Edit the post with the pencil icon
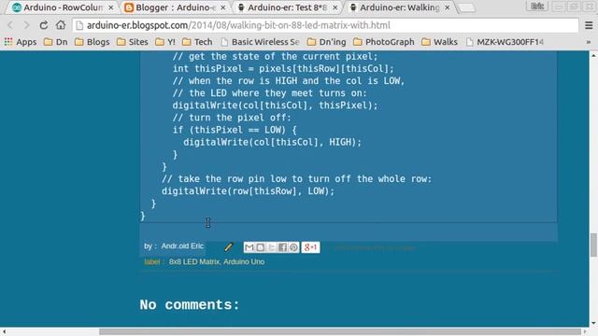Screen dimensions: 598x336 click(228, 247)
